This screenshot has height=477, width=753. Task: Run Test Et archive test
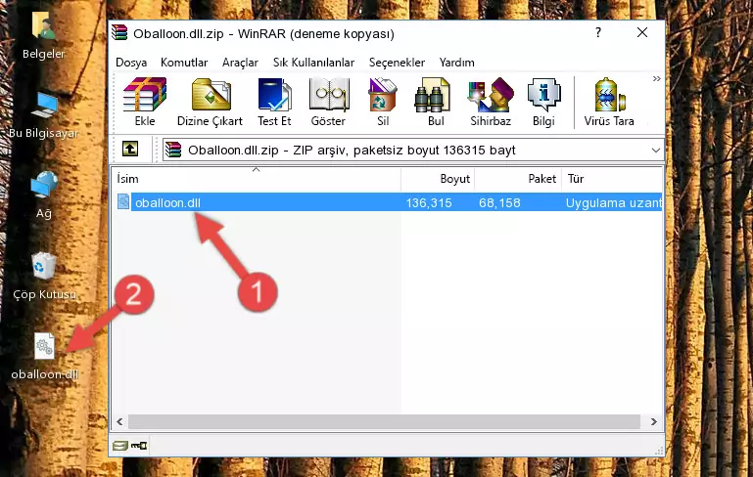tap(274, 95)
